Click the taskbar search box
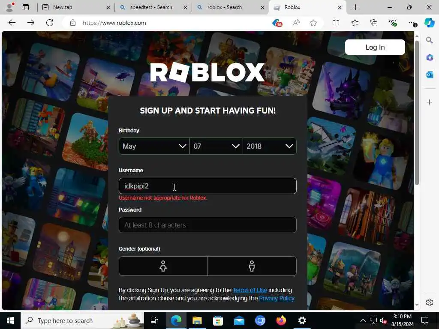 pos(82,320)
